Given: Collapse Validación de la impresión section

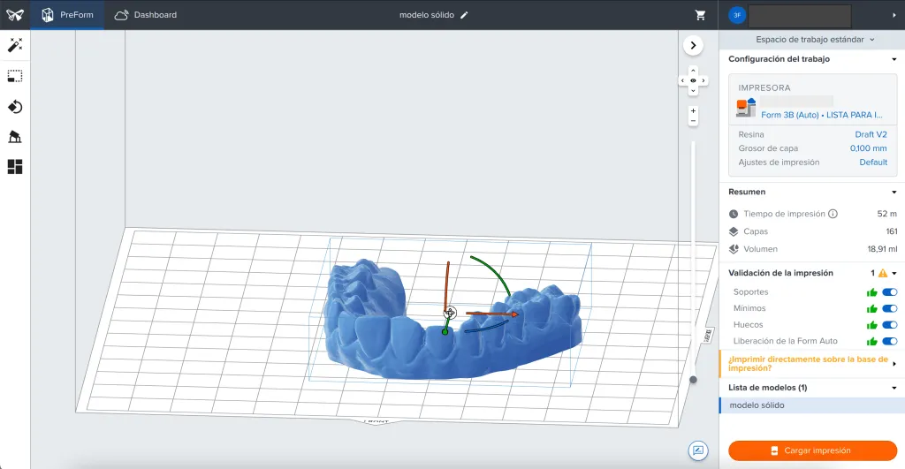Looking at the screenshot, I should (x=894, y=274).
